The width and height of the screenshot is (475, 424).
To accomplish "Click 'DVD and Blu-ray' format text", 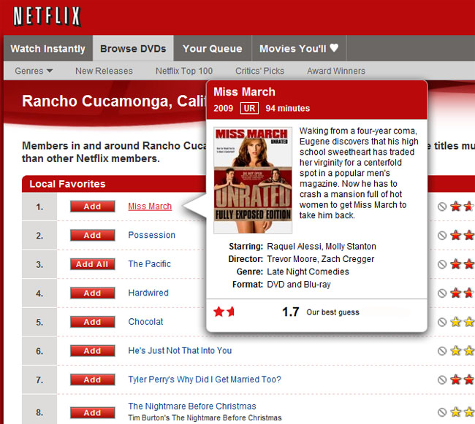I will pyautogui.click(x=299, y=285).
